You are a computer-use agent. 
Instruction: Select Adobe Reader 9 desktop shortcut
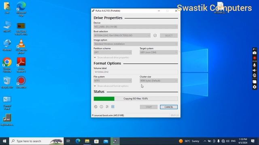[x=21, y=65]
